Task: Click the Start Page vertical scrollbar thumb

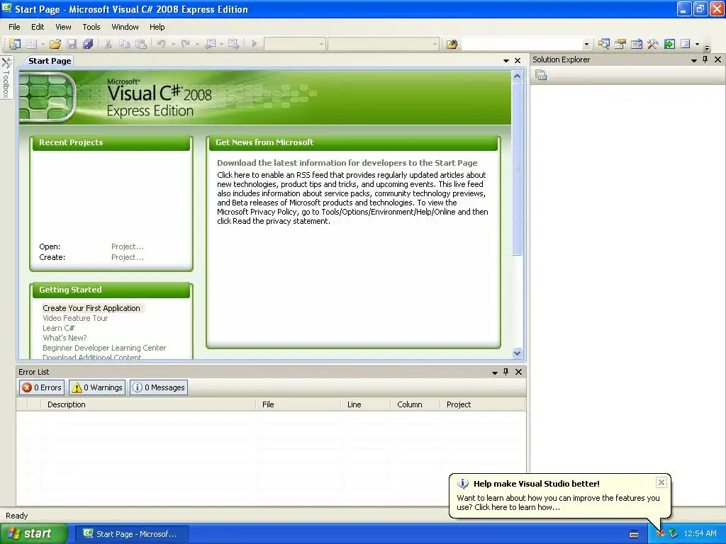Action: coord(517,169)
